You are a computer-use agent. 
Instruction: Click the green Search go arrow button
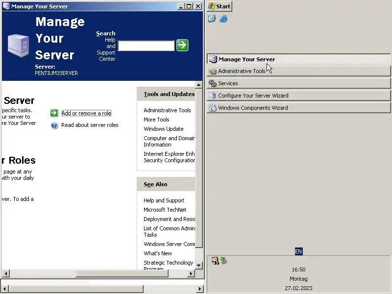182,45
